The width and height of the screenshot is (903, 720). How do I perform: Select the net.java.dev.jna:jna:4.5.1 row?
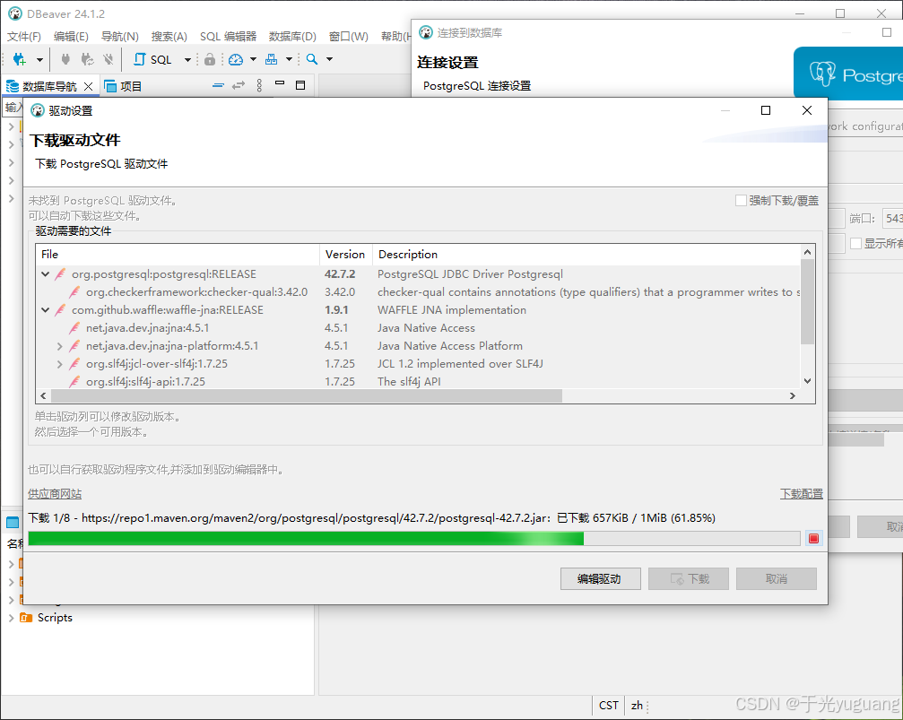pyautogui.click(x=418, y=328)
